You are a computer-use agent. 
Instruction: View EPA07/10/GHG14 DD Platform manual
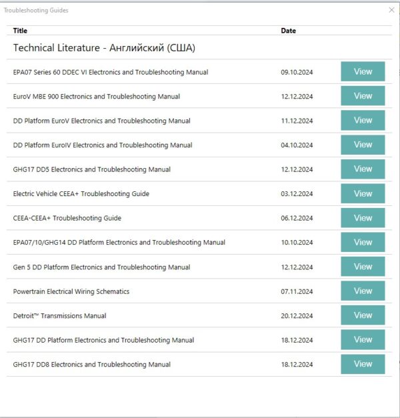[x=363, y=242]
